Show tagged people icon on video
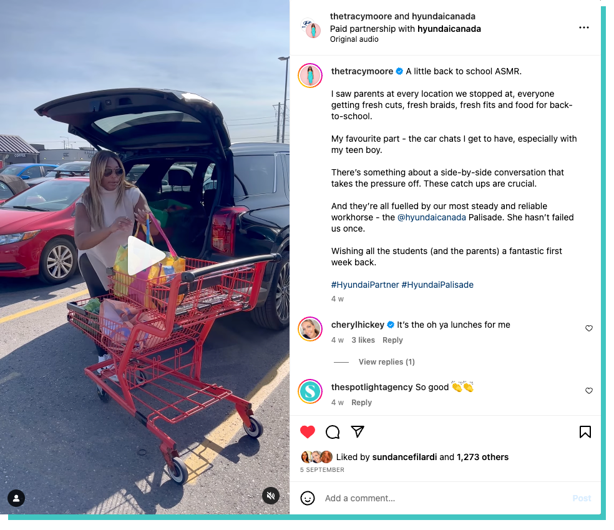 click(x=16, y=498)
